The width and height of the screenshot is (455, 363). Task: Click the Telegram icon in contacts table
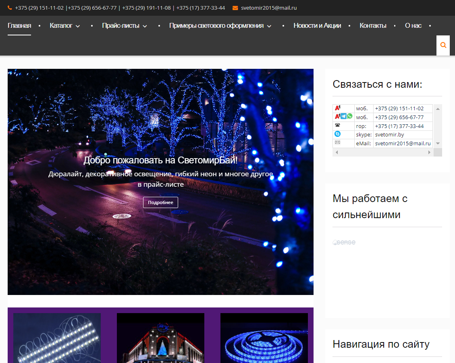[343, 116]
